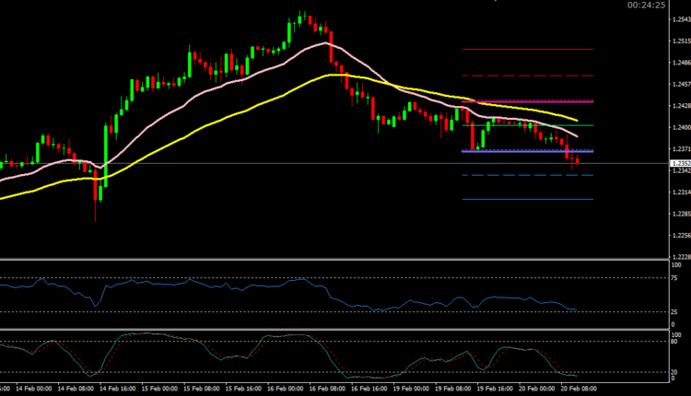Click the highlighted 1.2352 current price label

click(675, 163)
